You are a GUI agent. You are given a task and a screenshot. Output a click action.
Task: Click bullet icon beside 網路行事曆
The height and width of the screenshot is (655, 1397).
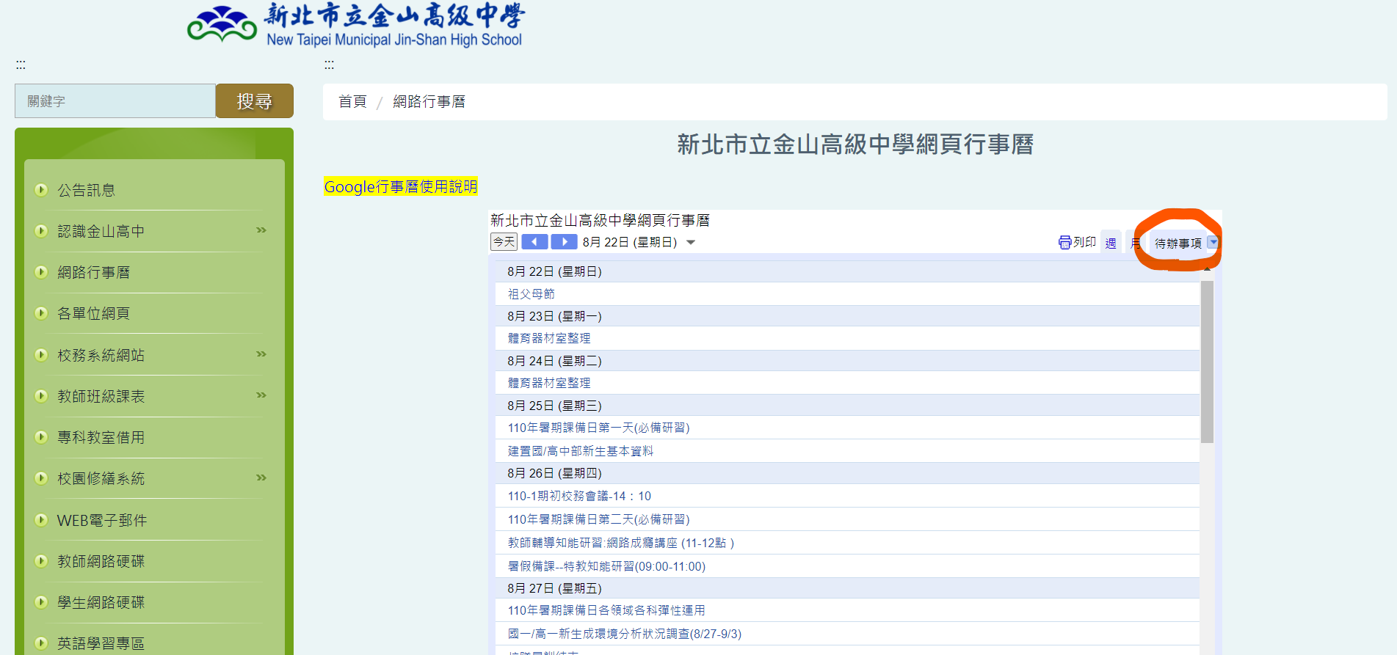pyautogui.click(x=41, y=272)
